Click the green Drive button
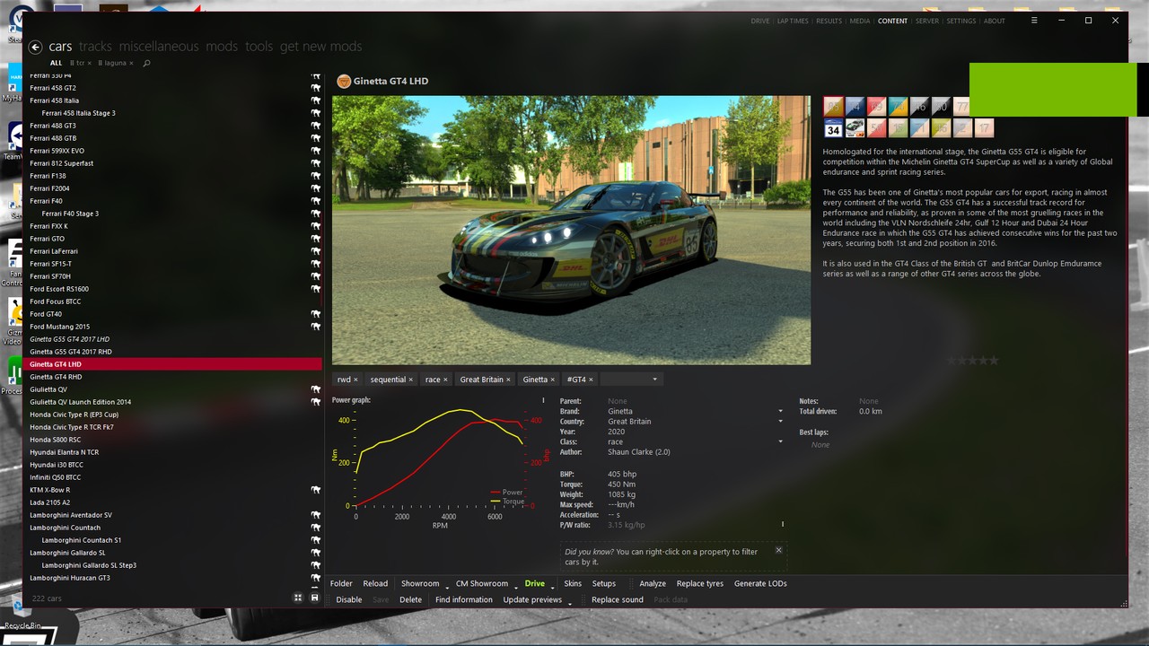 coord(535,584)
